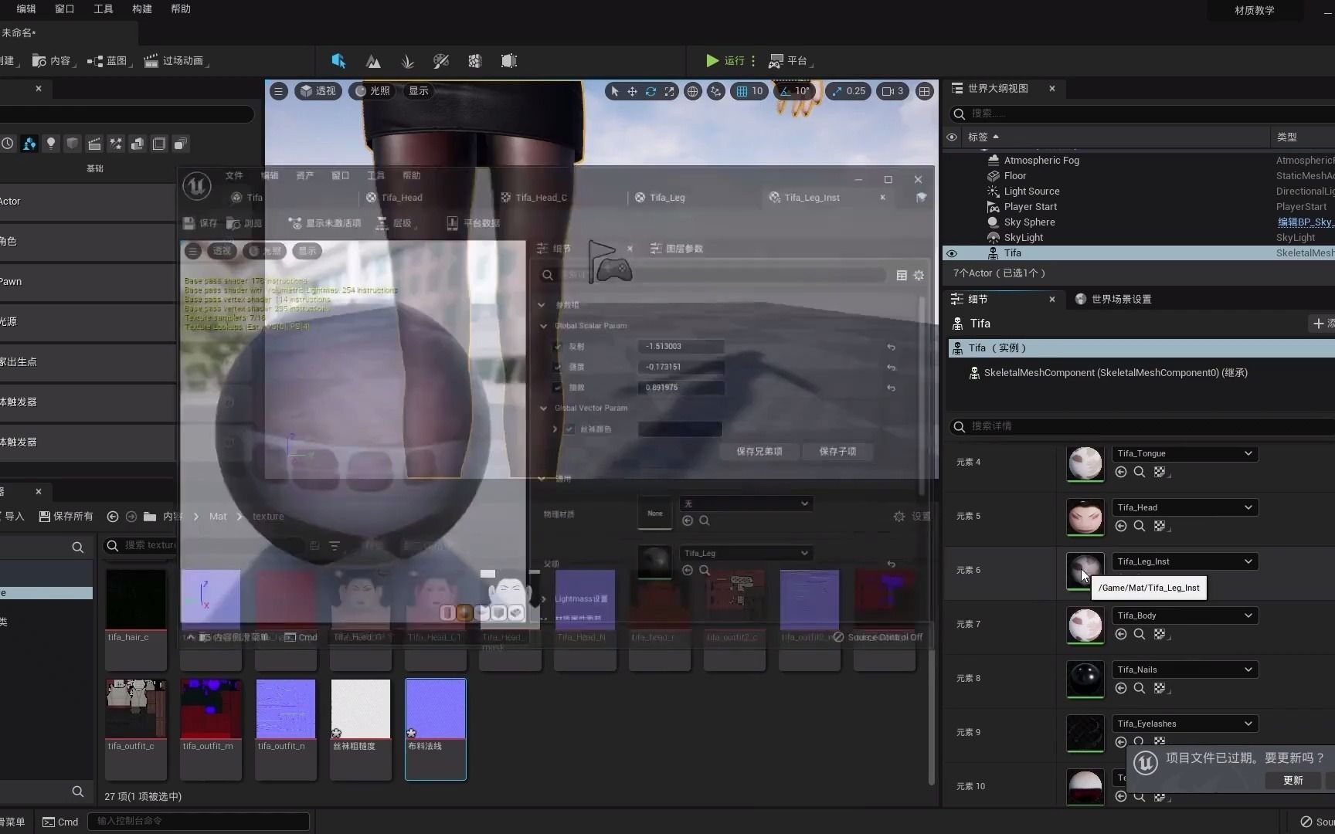Browse to Tifa_Head material magnifier icon

pyautogui.click(x=1140, y=526)
